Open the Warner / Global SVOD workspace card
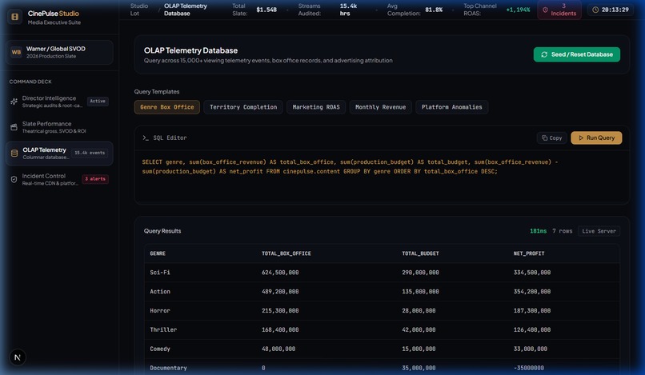645x375 pixels. click(x=59, y=52)
